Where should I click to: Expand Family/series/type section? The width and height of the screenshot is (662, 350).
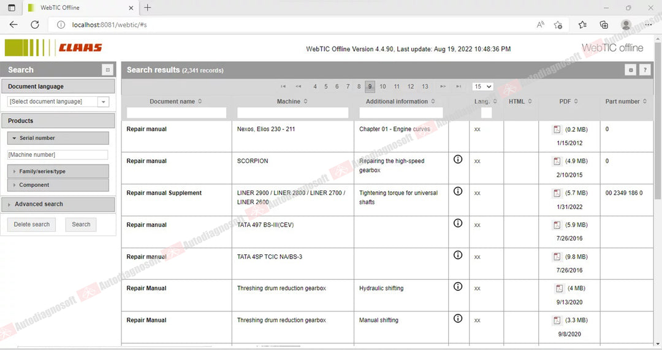(58, 172)
